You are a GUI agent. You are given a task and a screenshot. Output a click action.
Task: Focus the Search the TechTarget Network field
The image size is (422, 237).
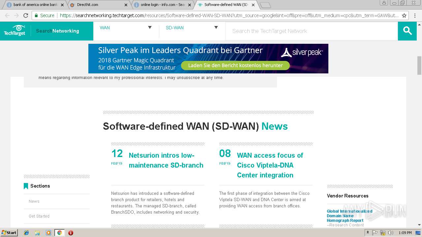[312, 31]
